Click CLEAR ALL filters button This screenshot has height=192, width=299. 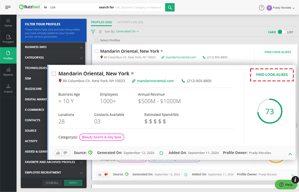[x=52, y=183]
